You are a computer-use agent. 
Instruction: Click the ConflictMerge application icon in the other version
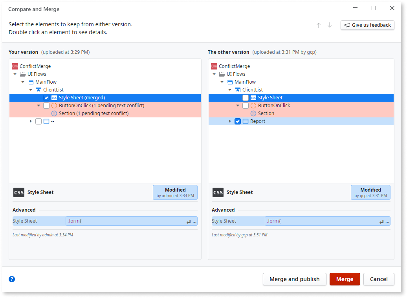(214, 66)
